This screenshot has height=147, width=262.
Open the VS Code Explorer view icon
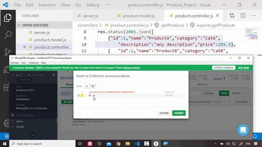[8, 18]
